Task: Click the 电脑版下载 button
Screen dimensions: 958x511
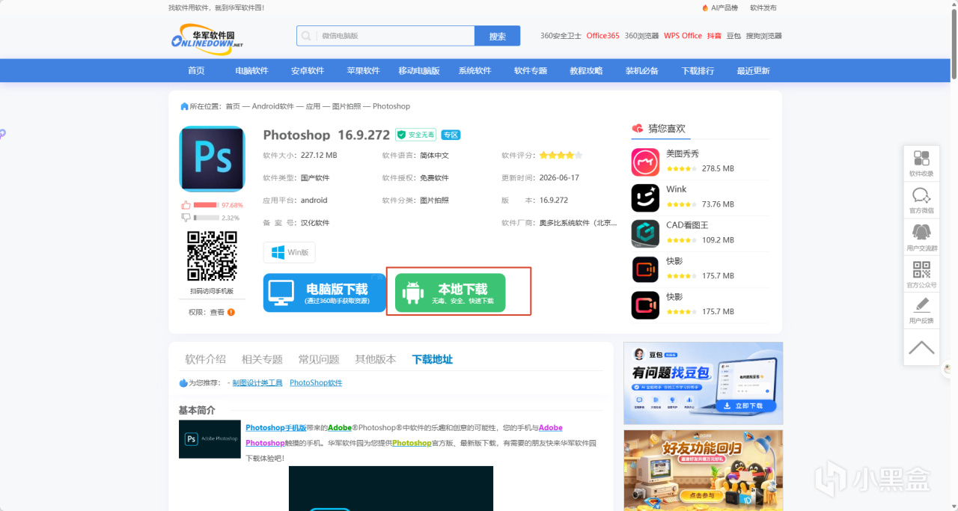Action: (324, 293)
